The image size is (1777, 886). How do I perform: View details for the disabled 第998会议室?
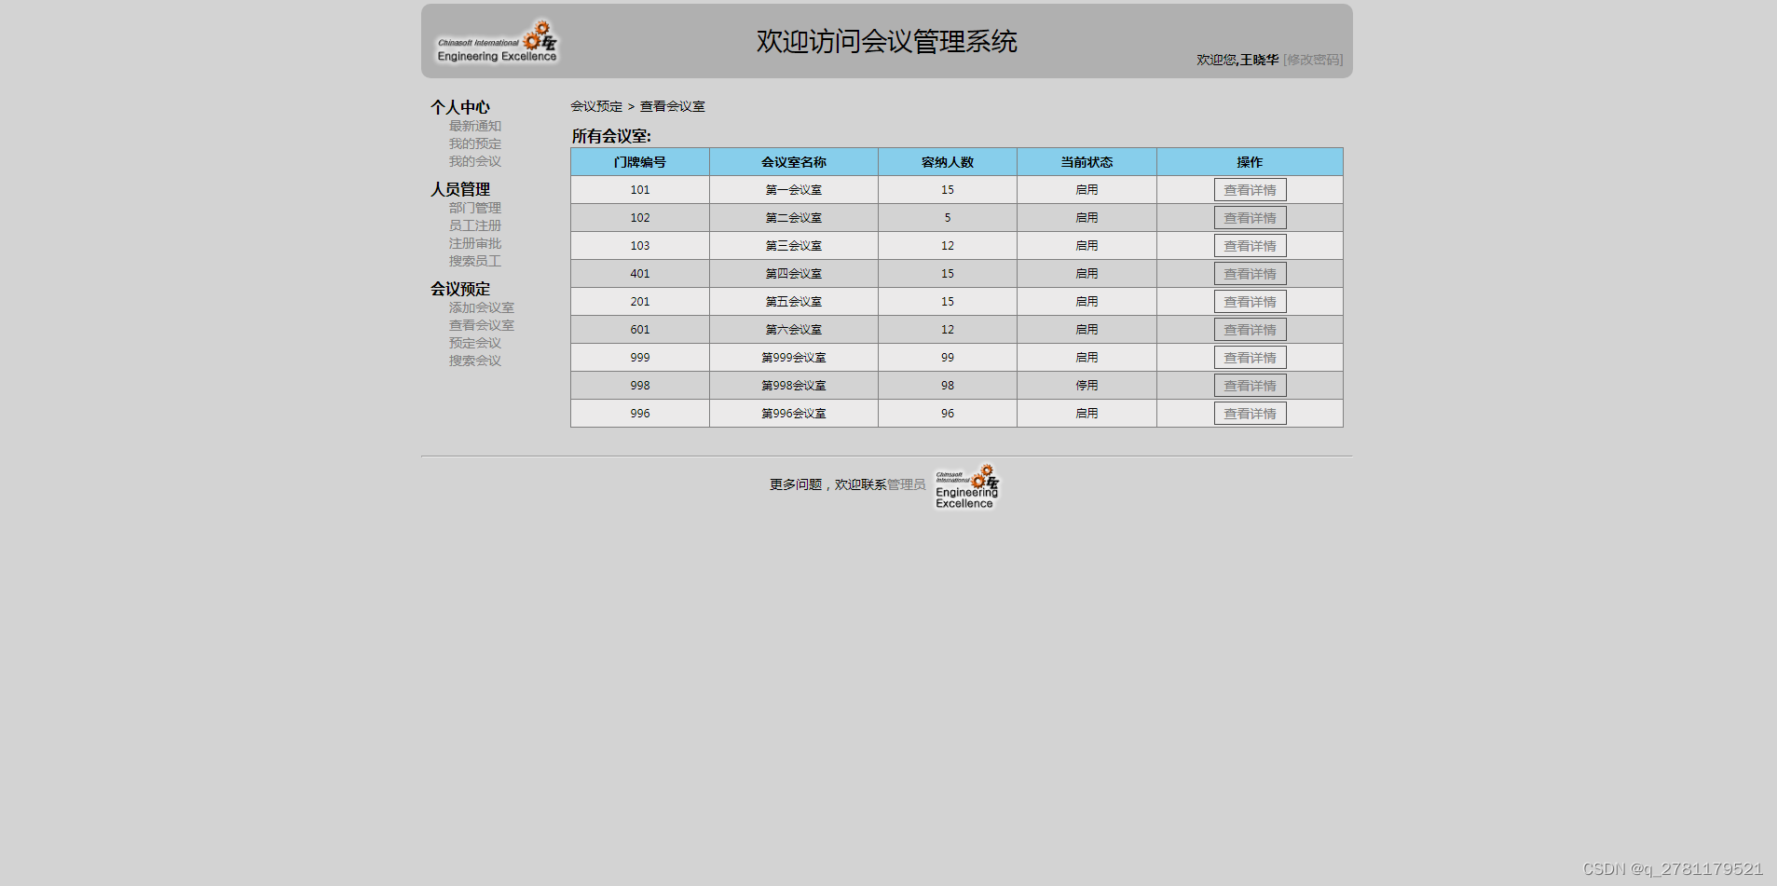pyautogui.click(x=1250, y=386)
